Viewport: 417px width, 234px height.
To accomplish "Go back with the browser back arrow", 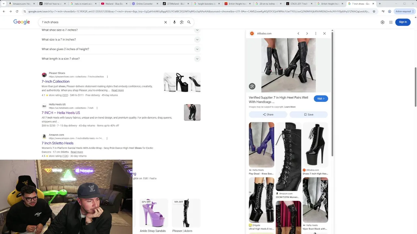I will click(4, 11).
